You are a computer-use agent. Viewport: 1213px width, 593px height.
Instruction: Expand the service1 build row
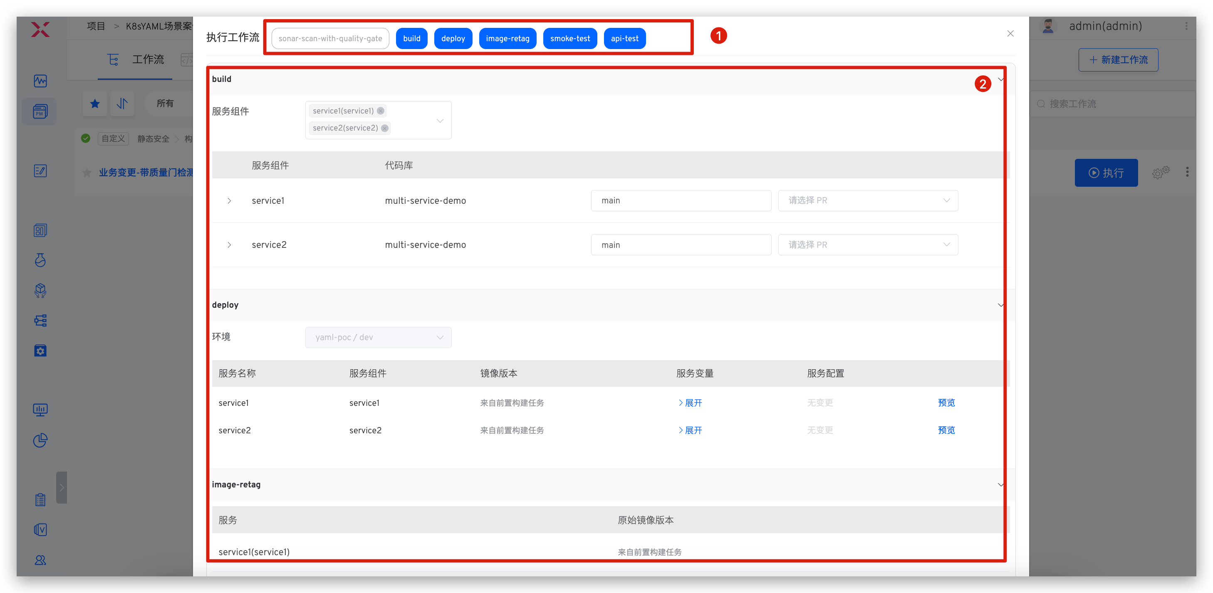click(229, 201)
